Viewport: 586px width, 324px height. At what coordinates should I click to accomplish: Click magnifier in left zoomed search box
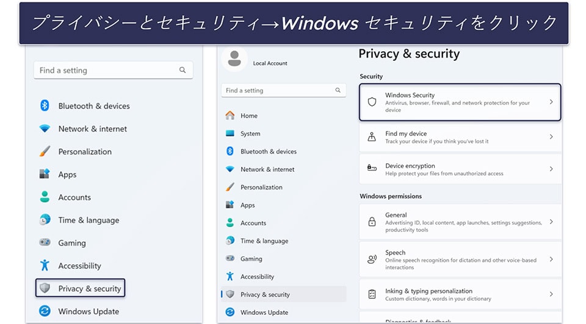(x=183, y=69)
